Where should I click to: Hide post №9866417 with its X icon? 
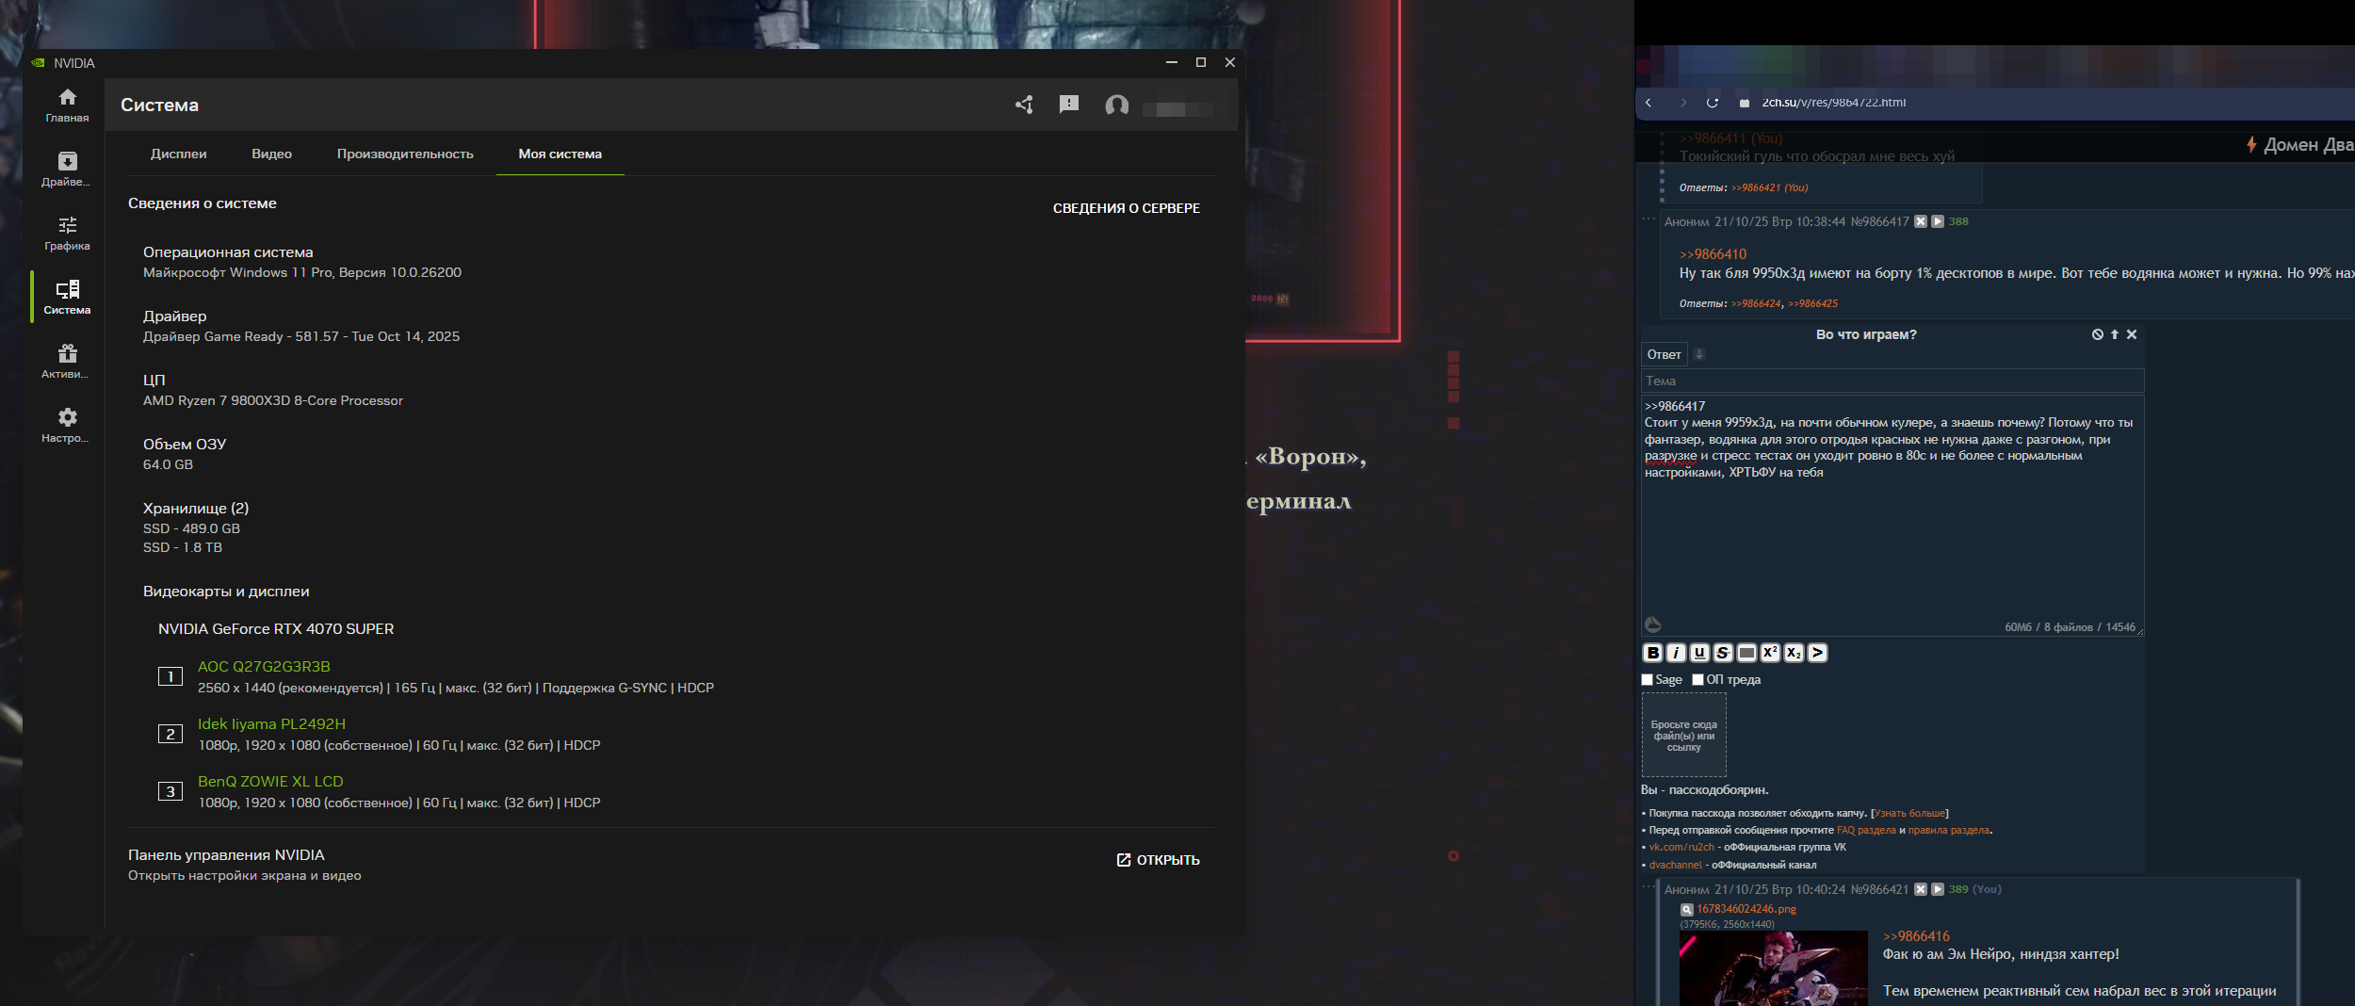[1921, 221]
